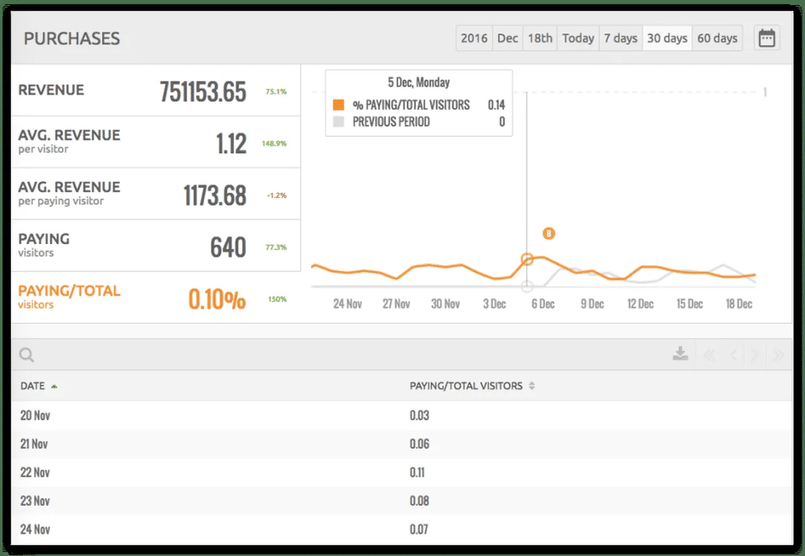
Task: Click the 23 Nov table row
Action: [x=402, y=501]
